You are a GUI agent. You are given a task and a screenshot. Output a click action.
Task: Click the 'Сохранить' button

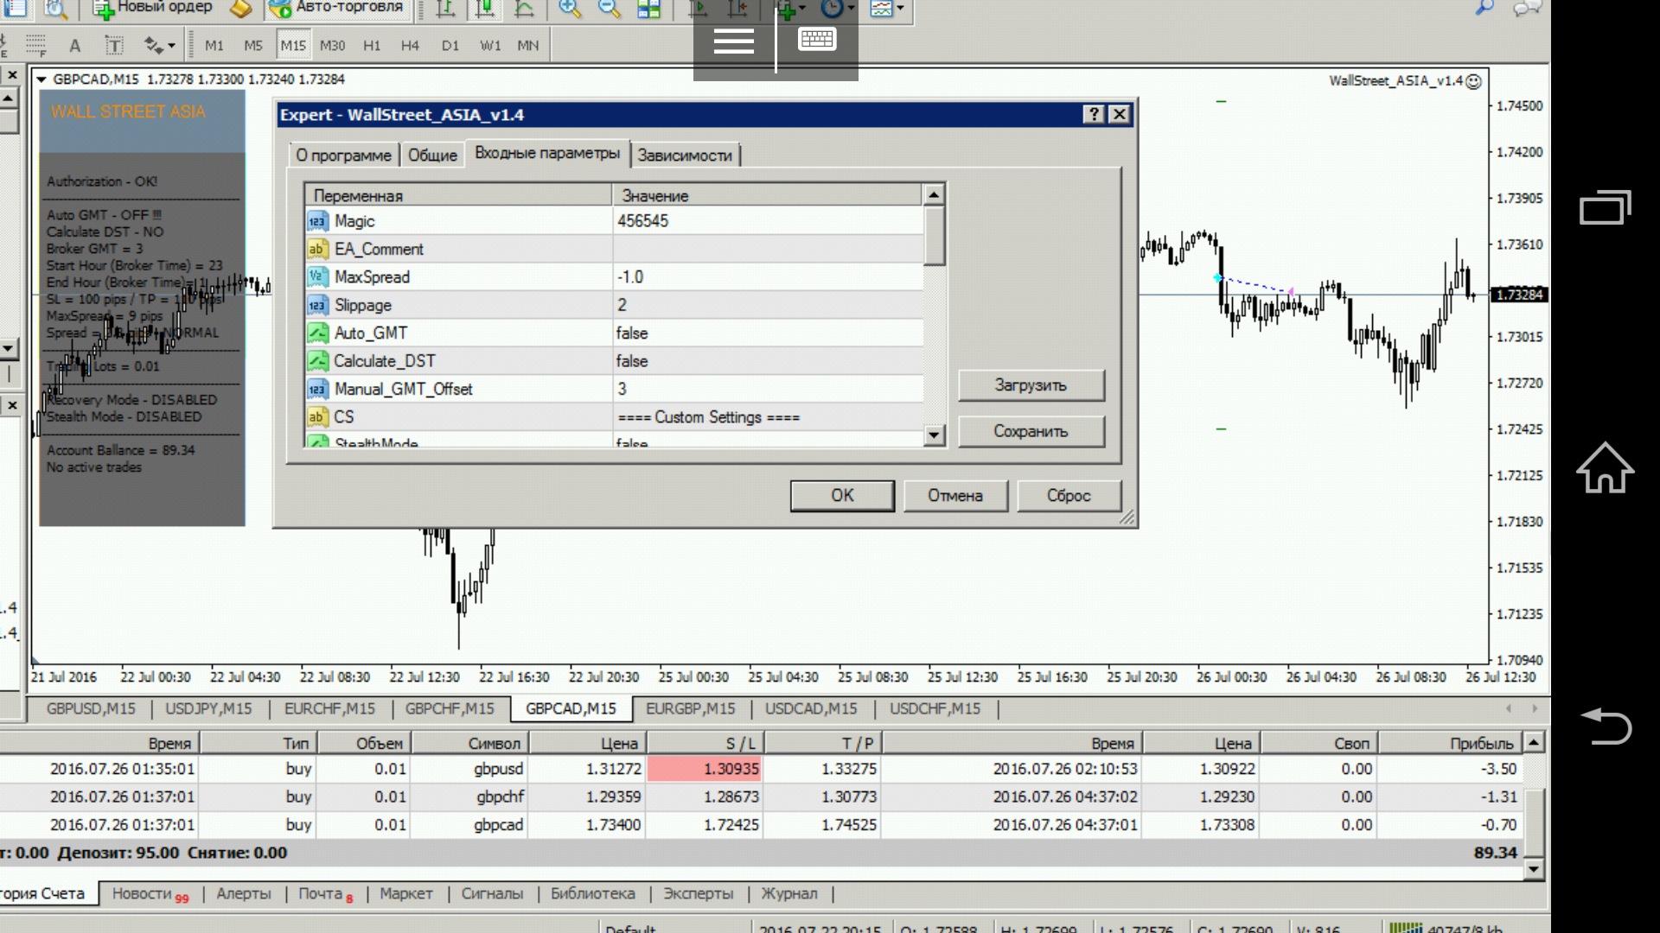coord(1031,431)
